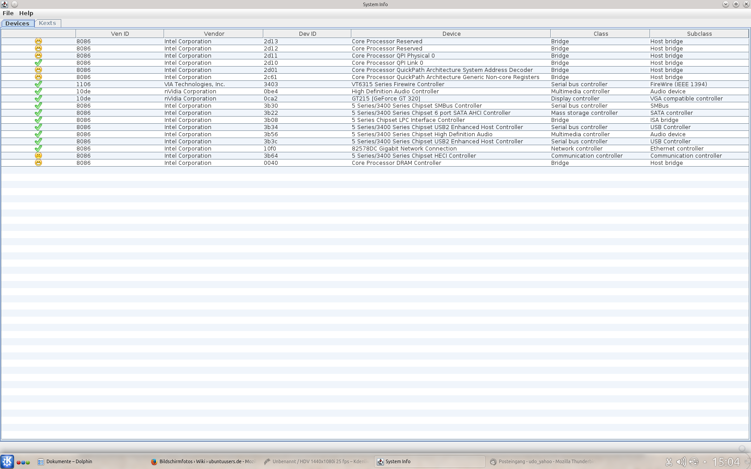The image size is (751, 469).
Task: Click the status icon for device 2d12
Action: click(38, 48)
